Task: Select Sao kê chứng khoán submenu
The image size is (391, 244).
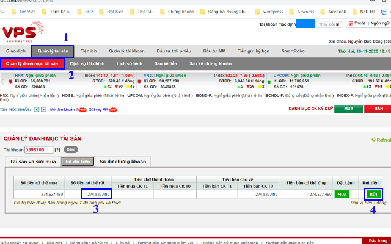Action: pyautogui.click(x=210, y=63)
